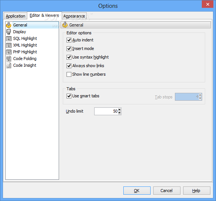Click the Tab stops label

(164, 97)
